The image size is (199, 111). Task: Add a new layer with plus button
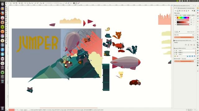pos(175,56)
